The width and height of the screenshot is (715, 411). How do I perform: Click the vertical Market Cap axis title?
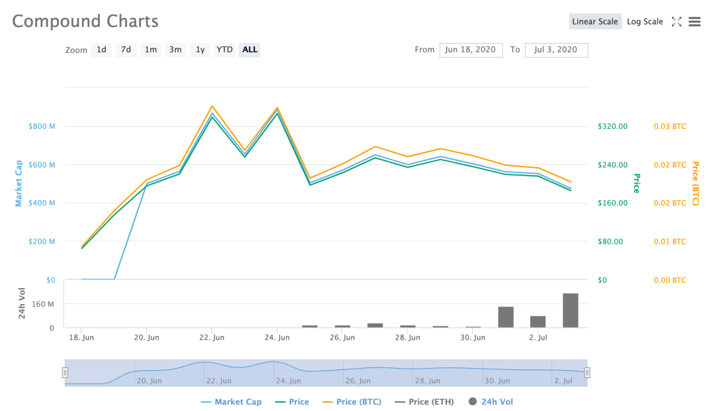pos(19,183)
